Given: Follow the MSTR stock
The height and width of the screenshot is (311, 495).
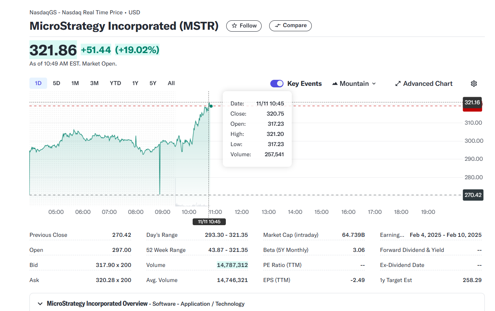Looking at the screenshot, I should [244, 26].
